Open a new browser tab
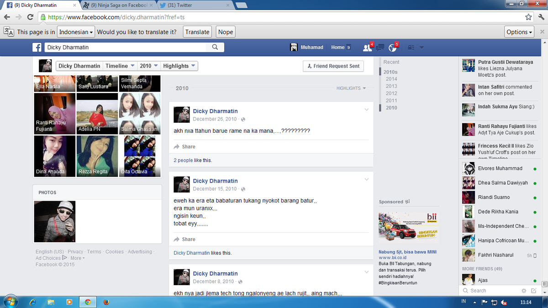The height and width of the screenshot is (308, 548). [242, 5]
